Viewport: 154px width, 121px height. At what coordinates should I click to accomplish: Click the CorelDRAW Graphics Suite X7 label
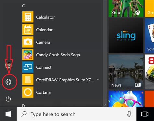point(65,80)
